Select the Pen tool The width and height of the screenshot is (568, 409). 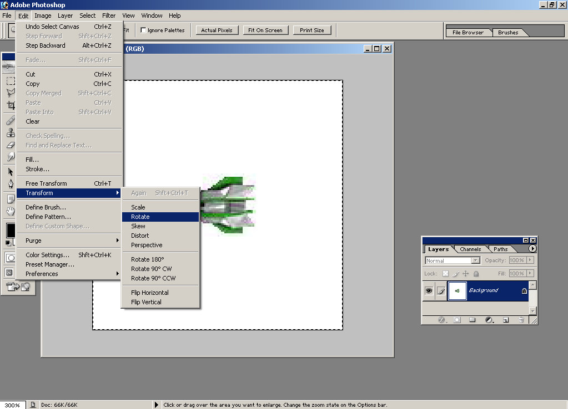coord(11,183)
